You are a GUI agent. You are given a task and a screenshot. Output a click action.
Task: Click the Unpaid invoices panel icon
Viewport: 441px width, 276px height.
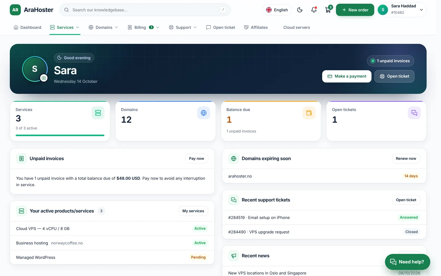[21, 159]
